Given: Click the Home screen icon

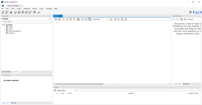Looking at the screenshot, I should coord(3,6).
